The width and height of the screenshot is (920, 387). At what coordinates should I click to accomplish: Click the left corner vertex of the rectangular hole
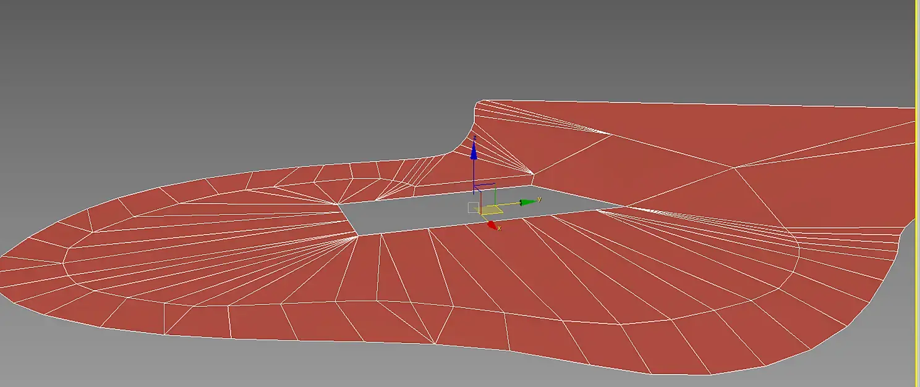click(338, 204)
